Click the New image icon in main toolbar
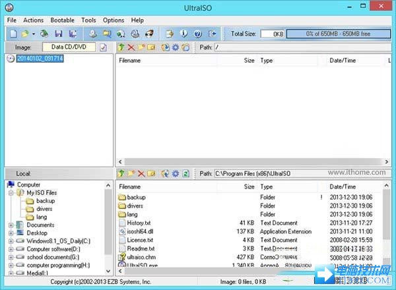 tap(13, 34)
